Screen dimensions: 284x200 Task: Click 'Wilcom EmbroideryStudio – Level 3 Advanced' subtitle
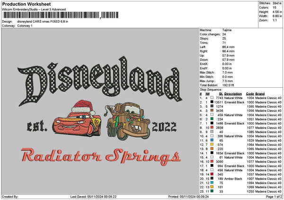[34, 9]
